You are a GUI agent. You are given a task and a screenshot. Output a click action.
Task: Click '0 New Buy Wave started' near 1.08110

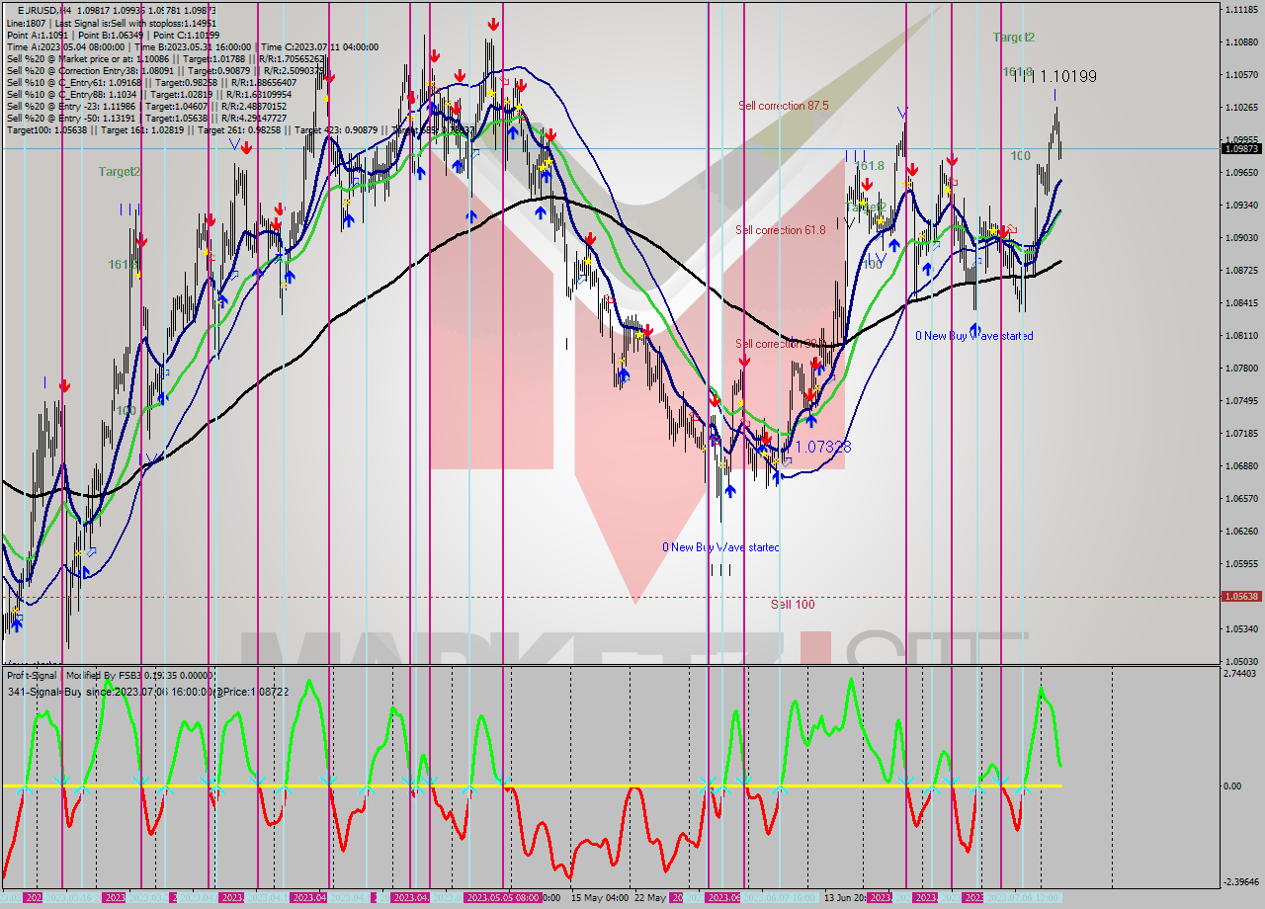click(973, 336)
